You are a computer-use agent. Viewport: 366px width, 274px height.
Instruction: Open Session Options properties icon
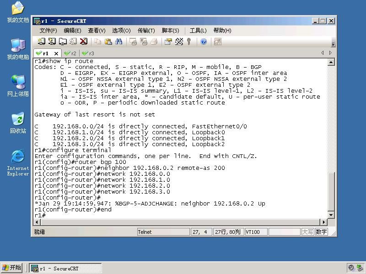point(168,42)
